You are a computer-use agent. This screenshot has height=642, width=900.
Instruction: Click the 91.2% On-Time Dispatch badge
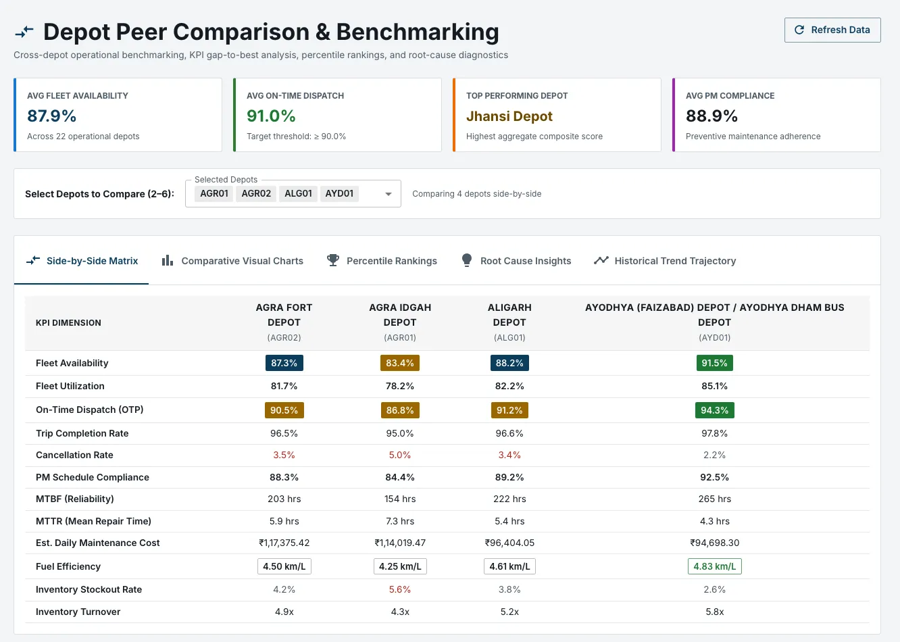point(509,410)
